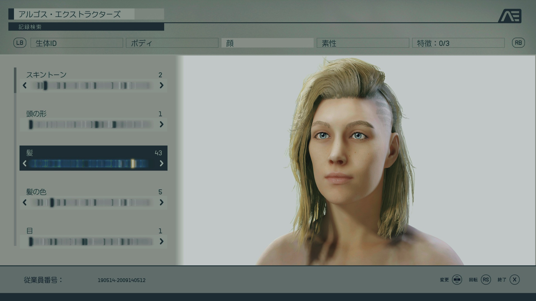This screenshot has height=301, width=536.
Task: Click left arrow on スキントーン slider
Action: click(x=25, y=85)
